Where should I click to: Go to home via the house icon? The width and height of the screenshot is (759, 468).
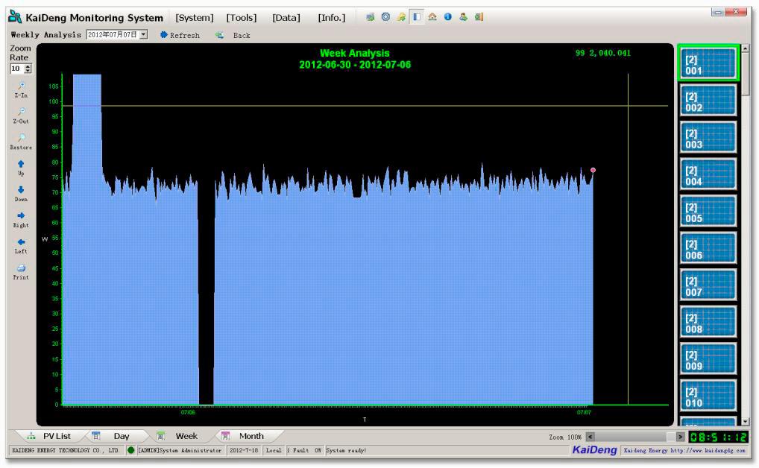[432, 17]
